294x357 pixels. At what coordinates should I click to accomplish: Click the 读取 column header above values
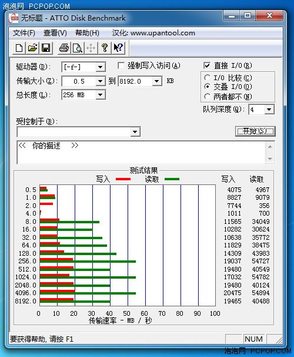click(x=256, y=179)
